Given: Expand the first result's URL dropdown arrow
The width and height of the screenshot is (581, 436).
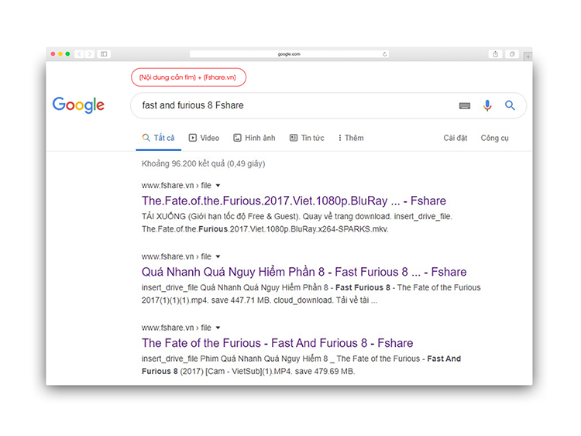Looking at the screenshot, I should [x=218, y=186].
